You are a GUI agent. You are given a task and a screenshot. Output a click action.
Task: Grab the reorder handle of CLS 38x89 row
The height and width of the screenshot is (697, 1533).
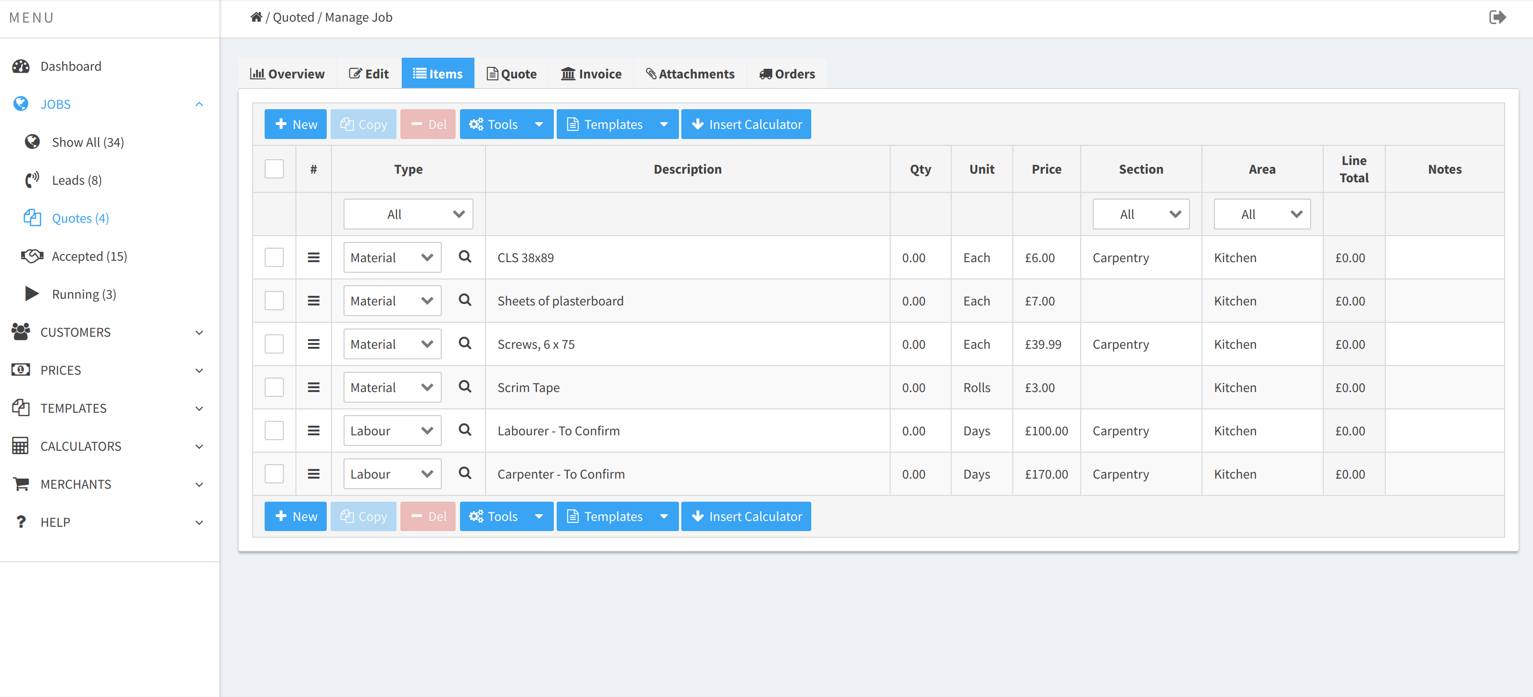(x=314, y=257)
